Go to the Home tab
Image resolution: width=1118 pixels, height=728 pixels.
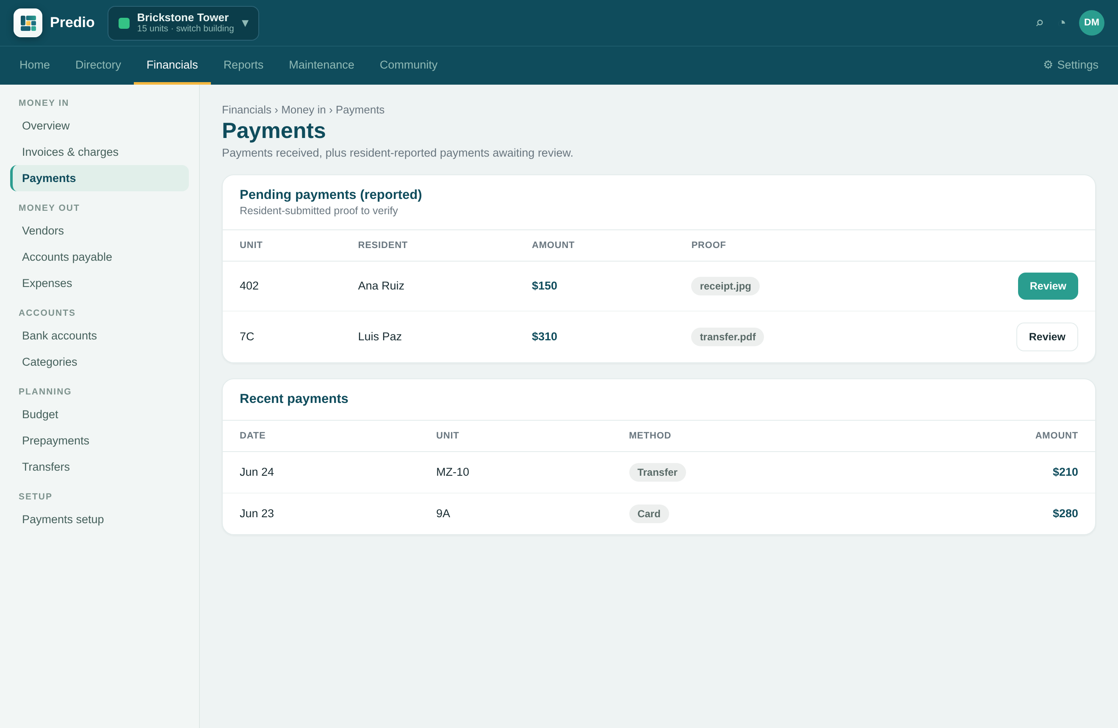[35, 65]
